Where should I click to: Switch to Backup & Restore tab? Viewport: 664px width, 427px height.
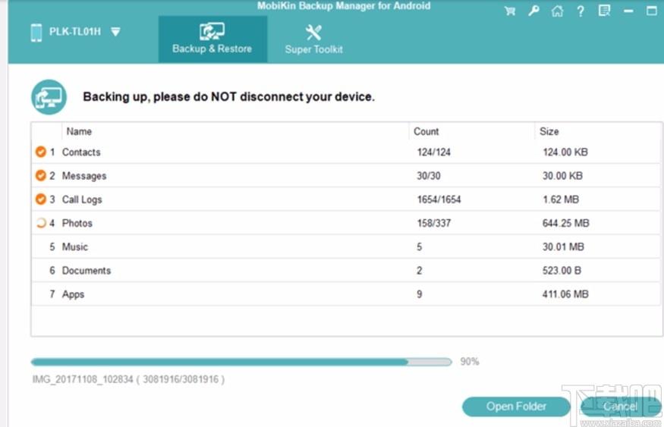(x=212, y=39)
